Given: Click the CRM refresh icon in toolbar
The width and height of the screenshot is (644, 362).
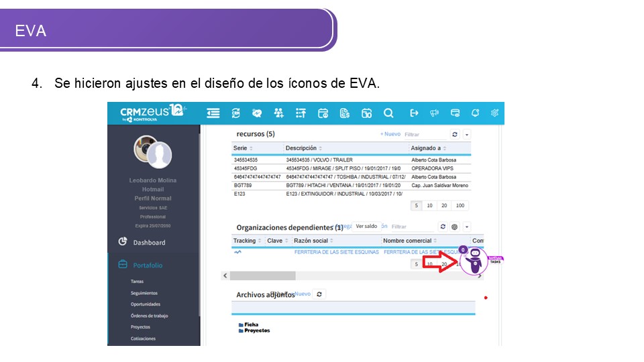Looking at the screenshot, I should click(x=235, y=113).
